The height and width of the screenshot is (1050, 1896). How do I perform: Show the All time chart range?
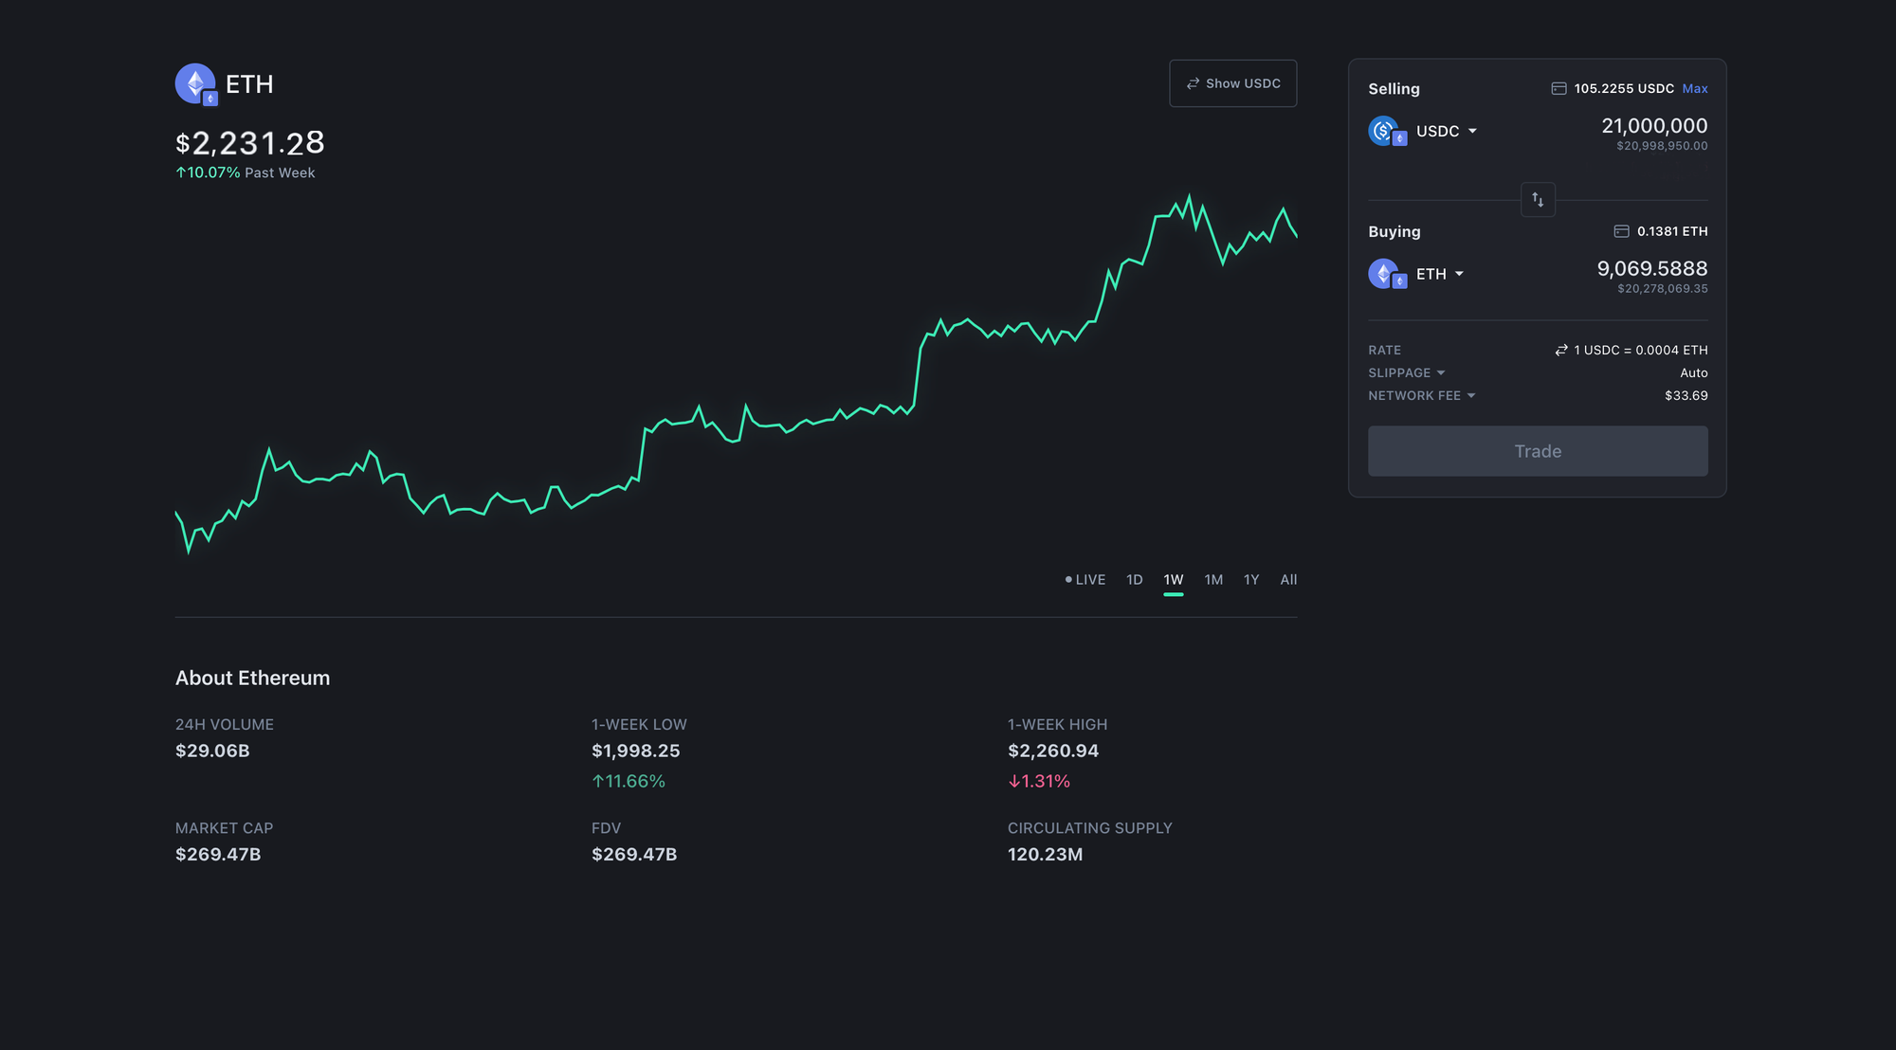coord(1288,579)
